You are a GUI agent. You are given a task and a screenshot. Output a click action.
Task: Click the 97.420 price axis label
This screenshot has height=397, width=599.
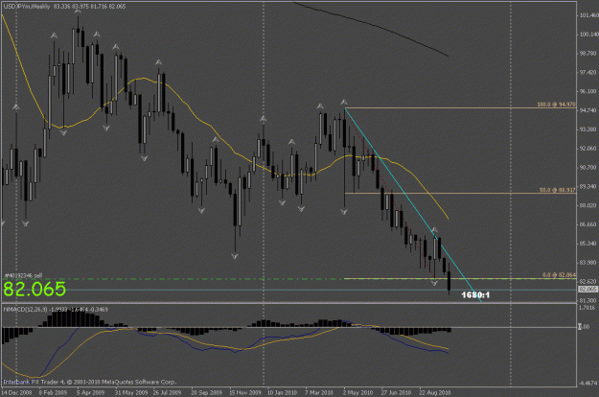588,72
